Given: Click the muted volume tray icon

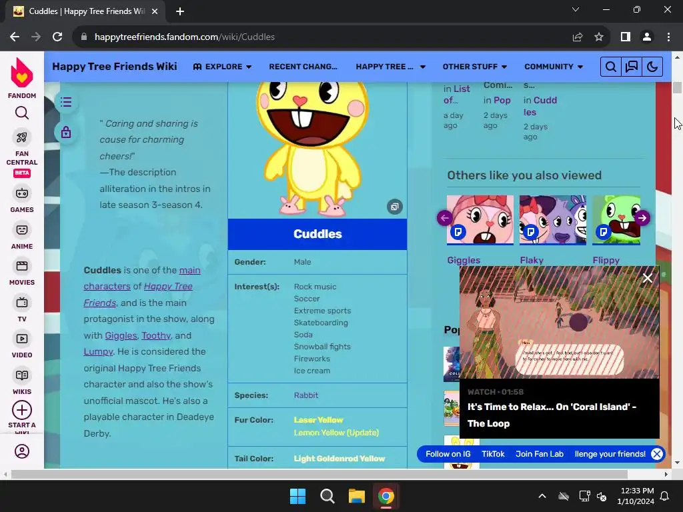Looking at the screenshot, I should (602, 496).
